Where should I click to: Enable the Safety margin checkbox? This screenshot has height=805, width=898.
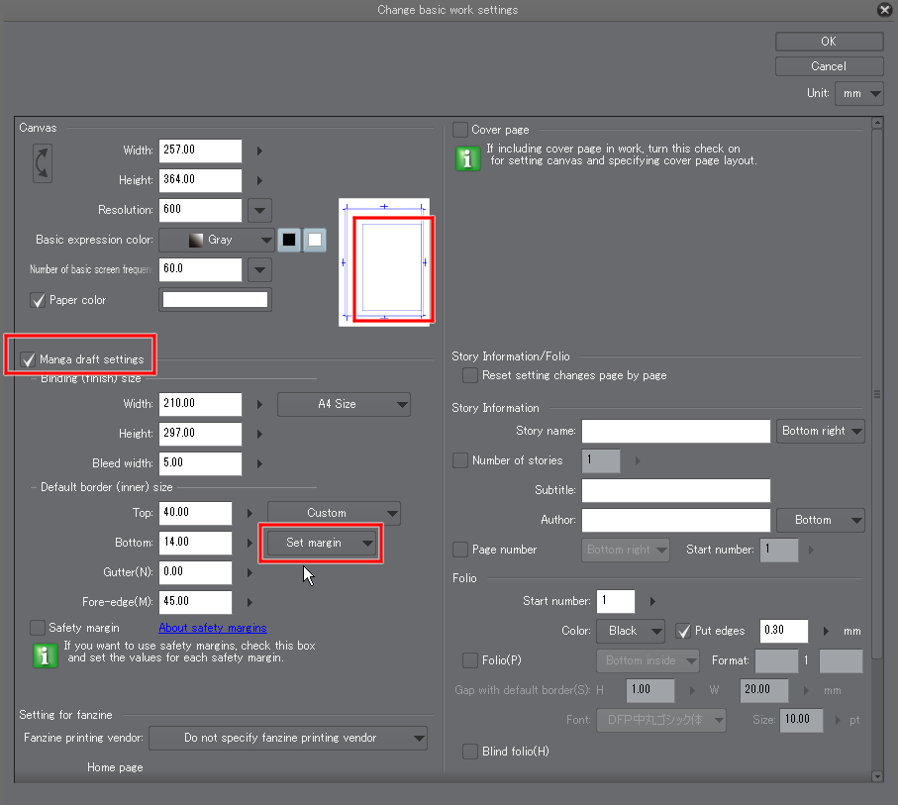pos(38,628)
